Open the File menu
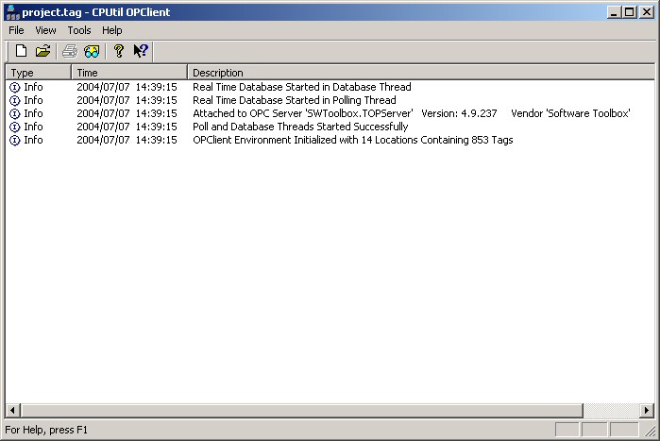Viewport: 660px width, 441px height. (16, 30)
